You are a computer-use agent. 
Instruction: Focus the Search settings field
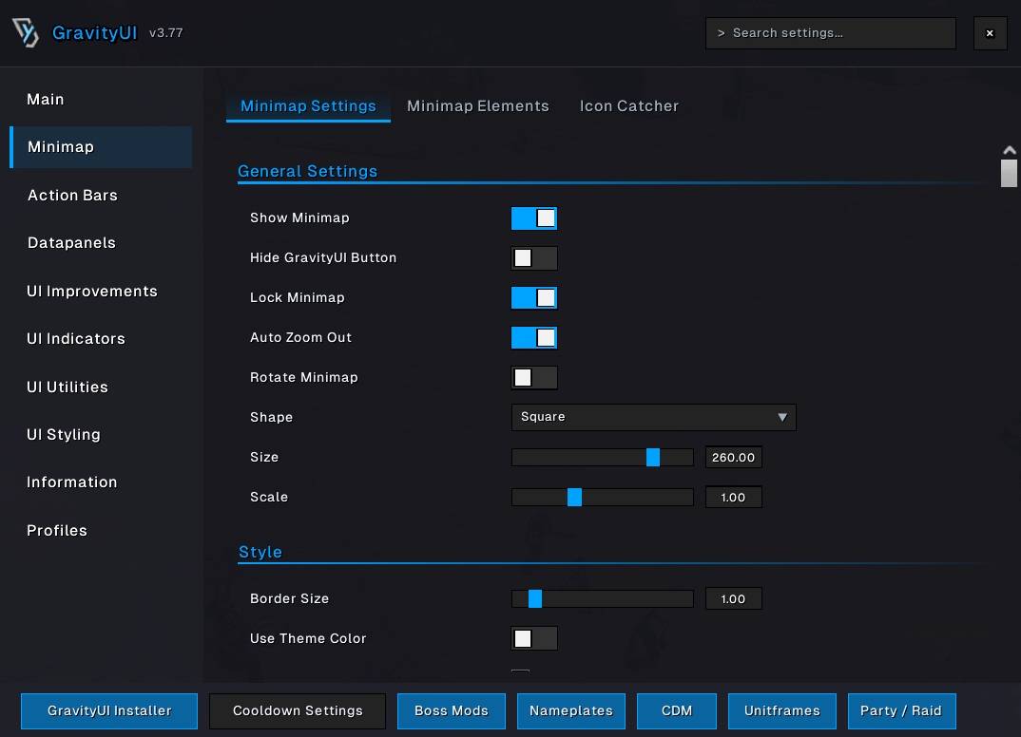click(x=831, y=33)
